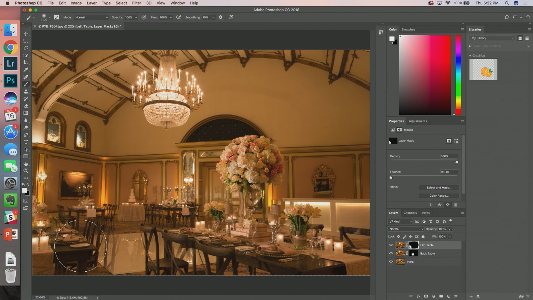Image resolution: width=533 pixels, height=300 pixels.
Task: Open layer blend mode Normal dropdown
Action: coord(406,229)
